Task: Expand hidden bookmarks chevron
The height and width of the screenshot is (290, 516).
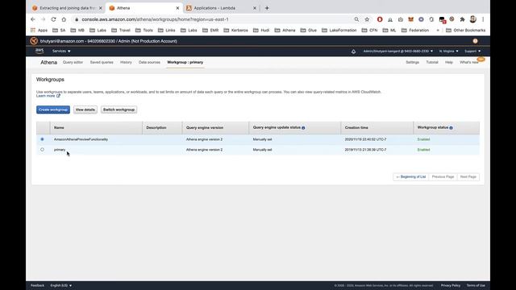Action: click(438, 31)
